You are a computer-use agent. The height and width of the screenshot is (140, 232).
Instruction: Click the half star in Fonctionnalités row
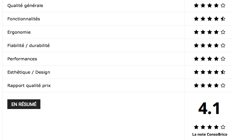click(x=223, y=19)
